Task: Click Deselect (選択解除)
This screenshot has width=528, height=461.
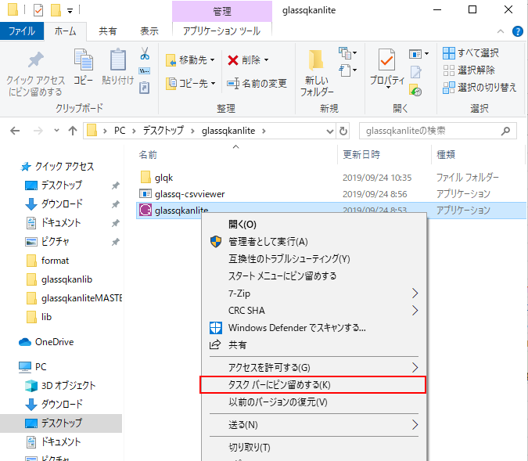Action: 469,70
